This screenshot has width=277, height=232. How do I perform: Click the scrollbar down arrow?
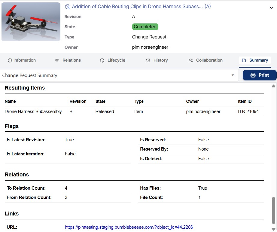point(273,229)
